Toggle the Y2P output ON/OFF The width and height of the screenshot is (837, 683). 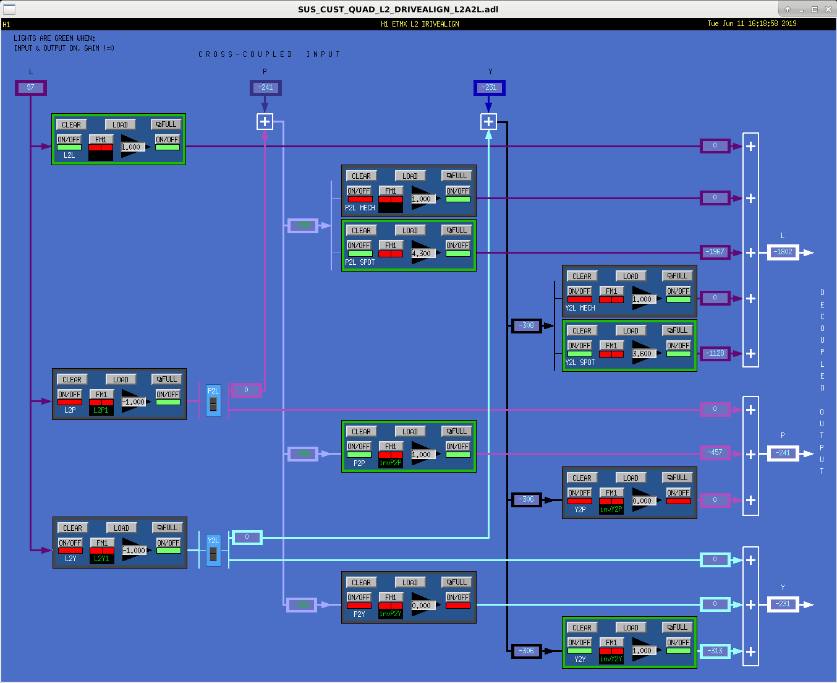click(678, 493)
